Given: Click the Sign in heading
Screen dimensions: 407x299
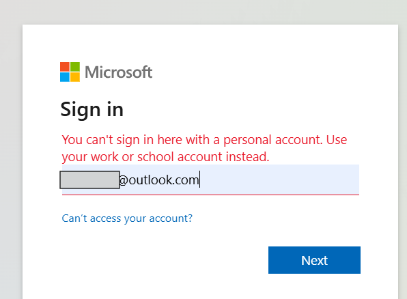Looking at the screenshot, I should coord(92,110).
